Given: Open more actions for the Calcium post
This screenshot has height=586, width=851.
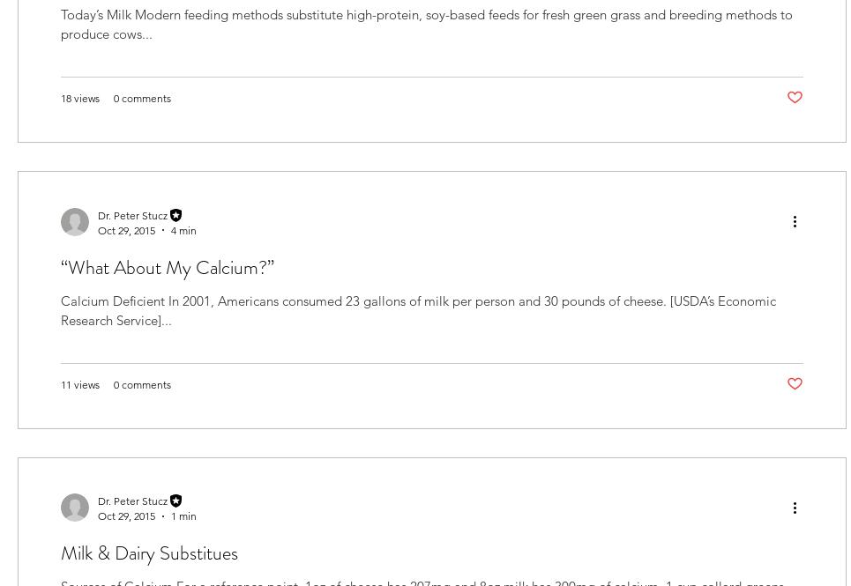Looking at the screenshot, I should click(795, 222).
